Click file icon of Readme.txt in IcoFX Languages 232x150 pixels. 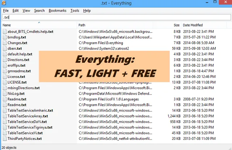coord(5,99)
